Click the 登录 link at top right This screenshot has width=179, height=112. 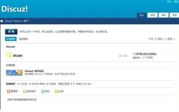click(176, 2)
